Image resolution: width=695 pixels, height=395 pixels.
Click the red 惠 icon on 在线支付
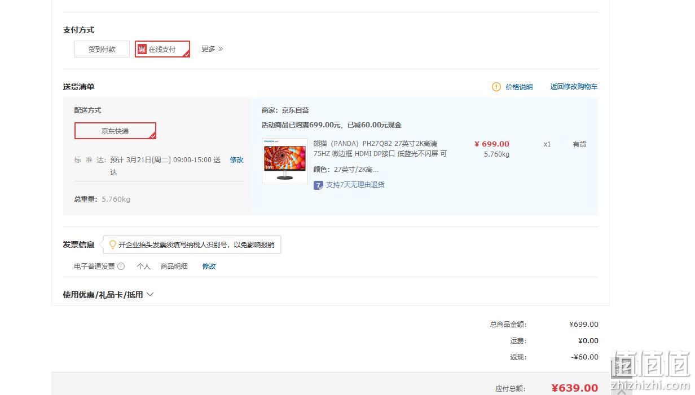pyautogui.click(x=142, y=49)
